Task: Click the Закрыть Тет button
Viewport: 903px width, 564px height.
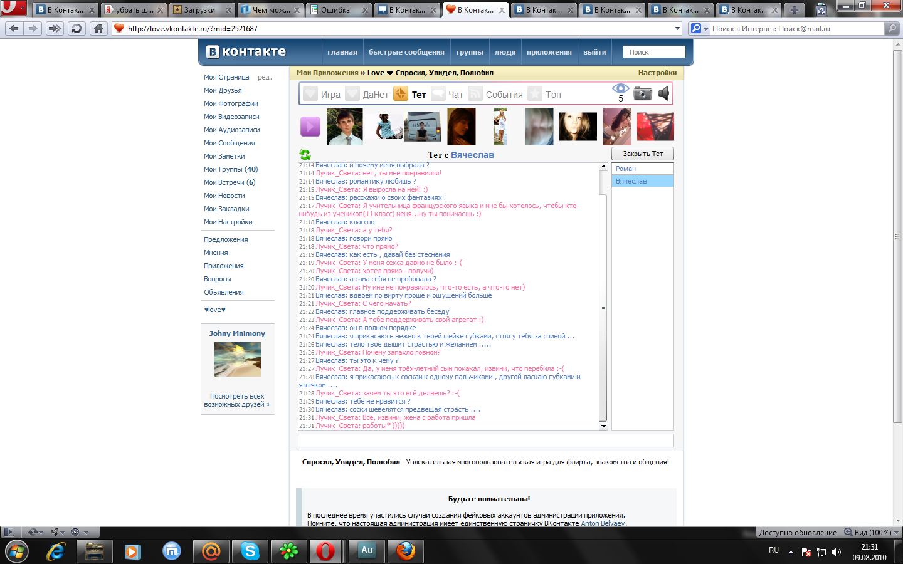Action: point(643,154)
